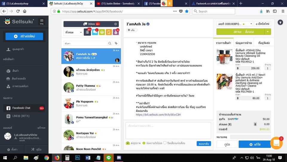Click the Inbox settings gear icon
The image size is (287, 162).
click(x=115, y=24)
